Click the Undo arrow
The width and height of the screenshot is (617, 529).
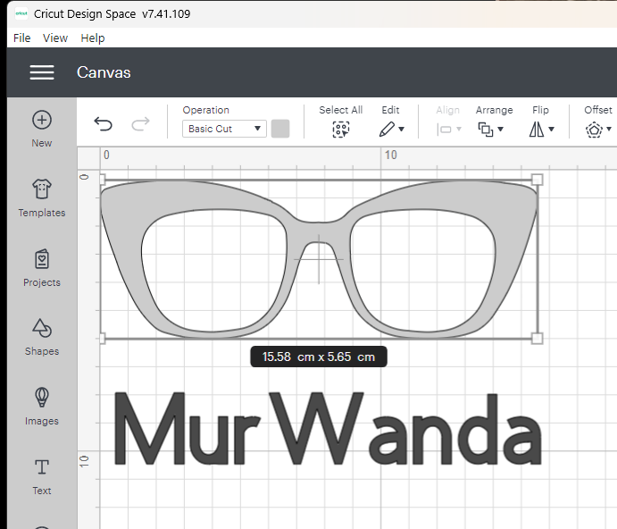pos(104,124)
